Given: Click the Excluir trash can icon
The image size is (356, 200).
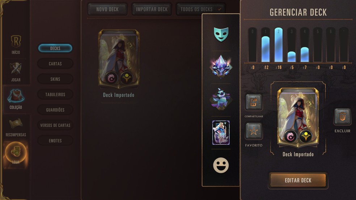Looking at the screenshot, I should pyautogui.click(x=342, y=117).
